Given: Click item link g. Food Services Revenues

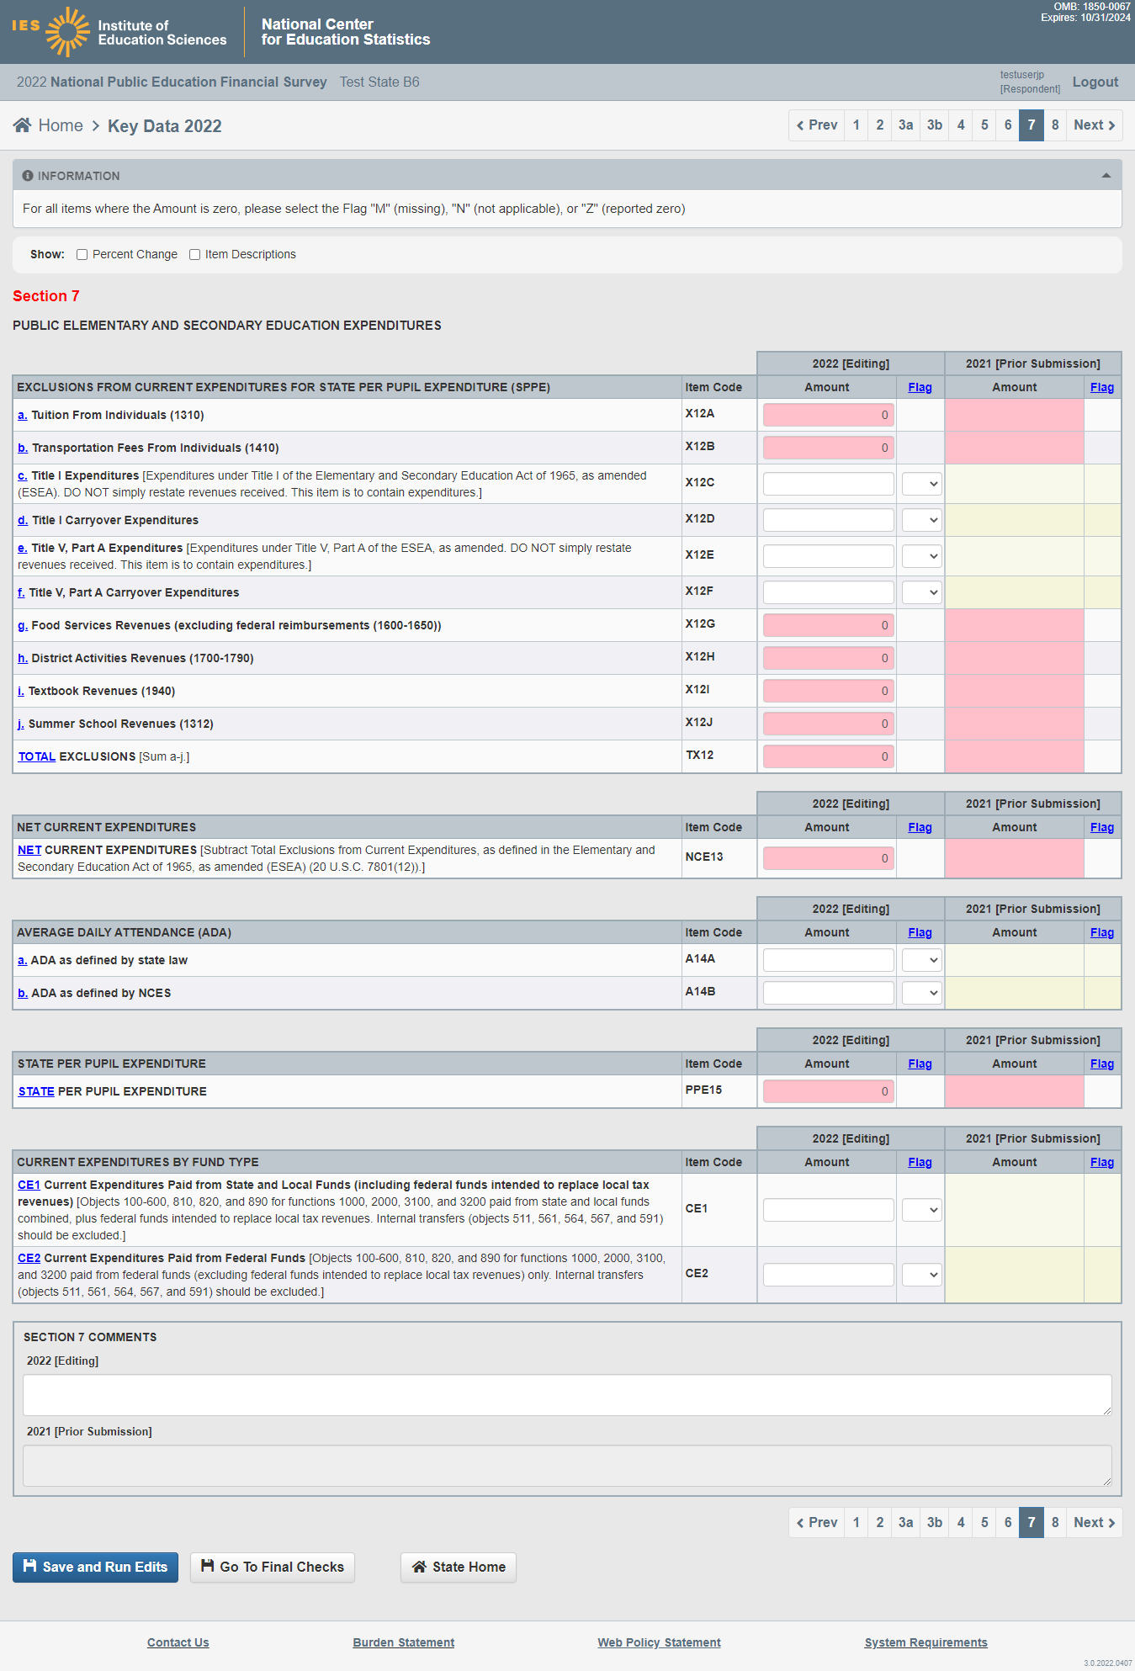Looking at the screenshot, I should [23, 625].
